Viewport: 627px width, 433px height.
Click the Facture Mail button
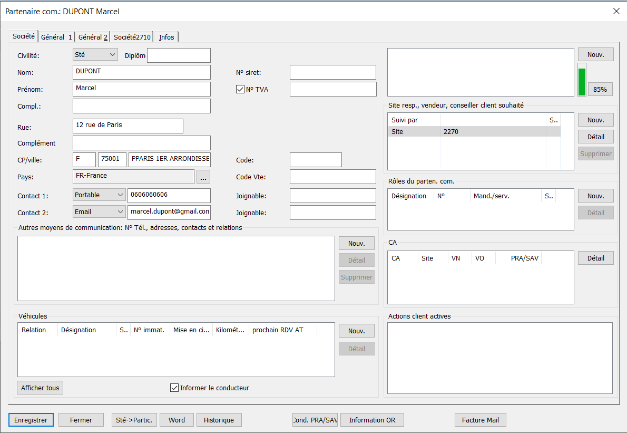480,420
